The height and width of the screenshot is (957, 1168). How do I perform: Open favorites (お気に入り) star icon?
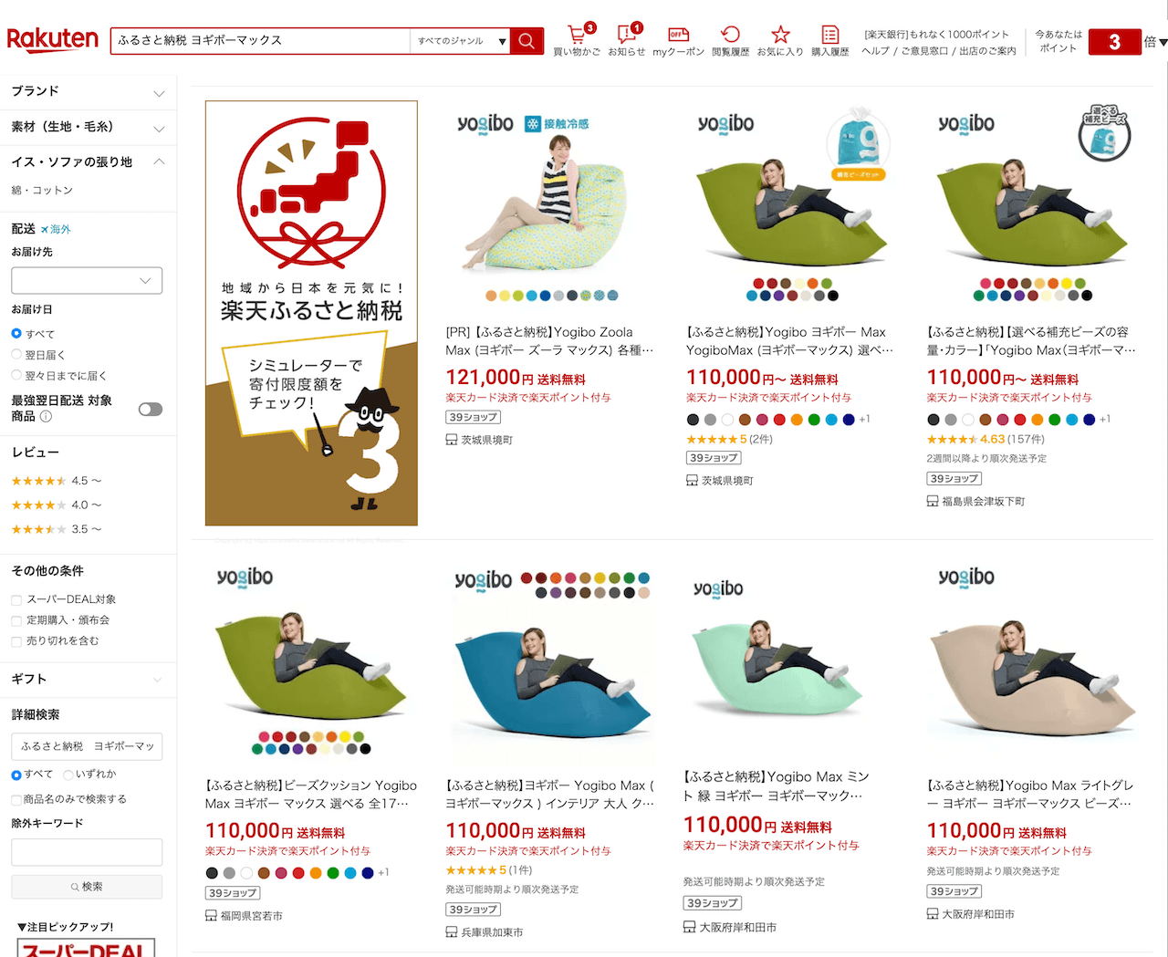click(x=780, y=40)
